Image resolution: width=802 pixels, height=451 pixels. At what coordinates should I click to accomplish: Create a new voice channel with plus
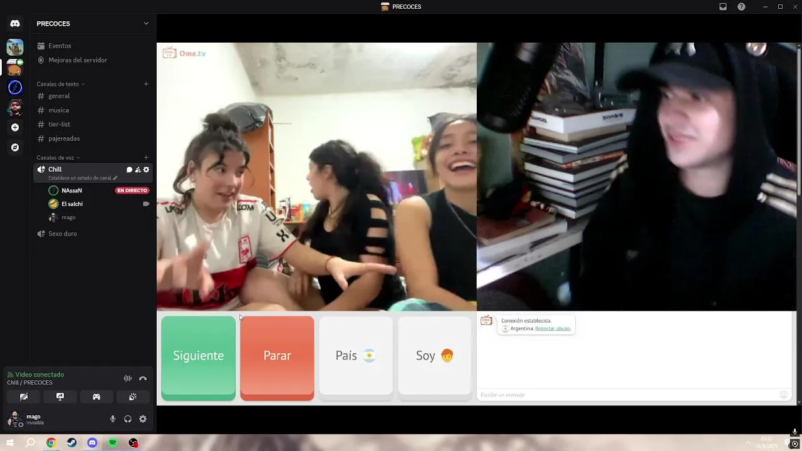coord(146,158)
